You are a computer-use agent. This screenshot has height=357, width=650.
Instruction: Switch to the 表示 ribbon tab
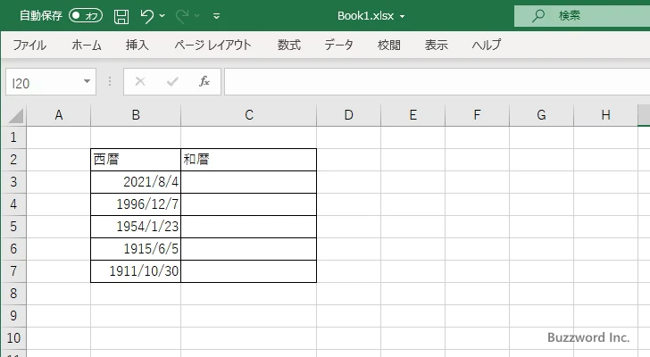436,45
